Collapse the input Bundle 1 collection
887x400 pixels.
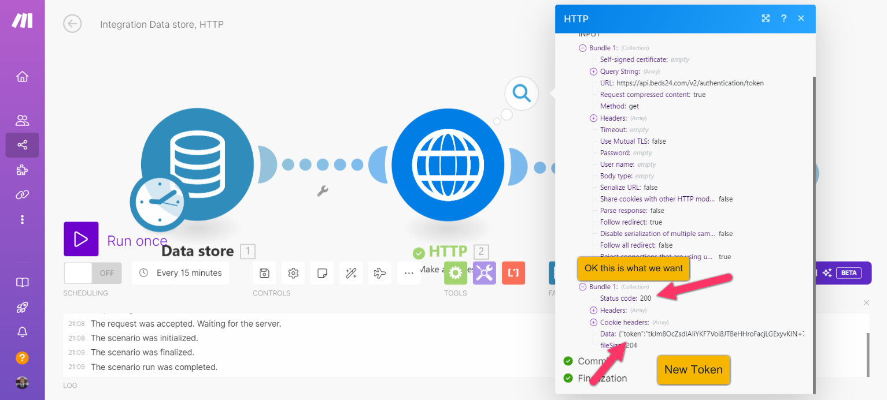tap(583, 48)
